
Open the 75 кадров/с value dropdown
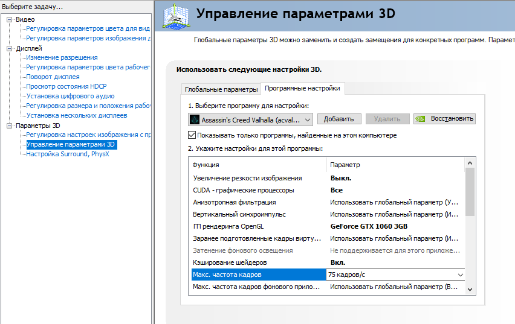pos(461,275)
